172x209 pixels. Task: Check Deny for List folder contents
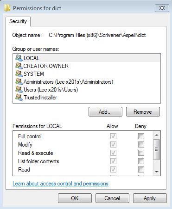(141, 161)
